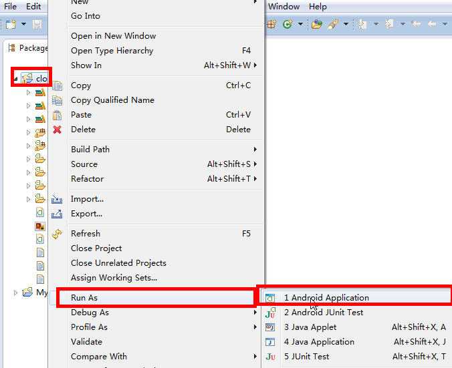Click the 1 Android Application icon

pos(270,298)
